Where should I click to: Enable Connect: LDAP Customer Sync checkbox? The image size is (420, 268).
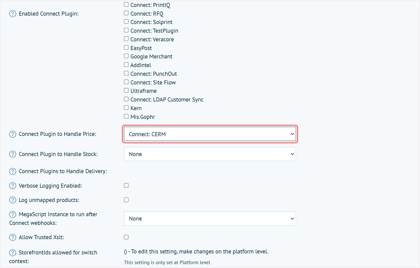point(126,99)
